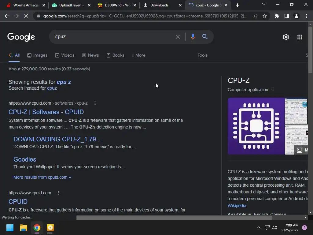Open the Goodies sublink
313x235 pixels.
[x=25, y=159]
